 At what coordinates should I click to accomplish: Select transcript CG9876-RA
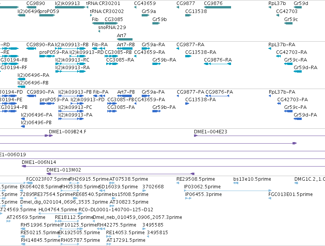(218, 60)
